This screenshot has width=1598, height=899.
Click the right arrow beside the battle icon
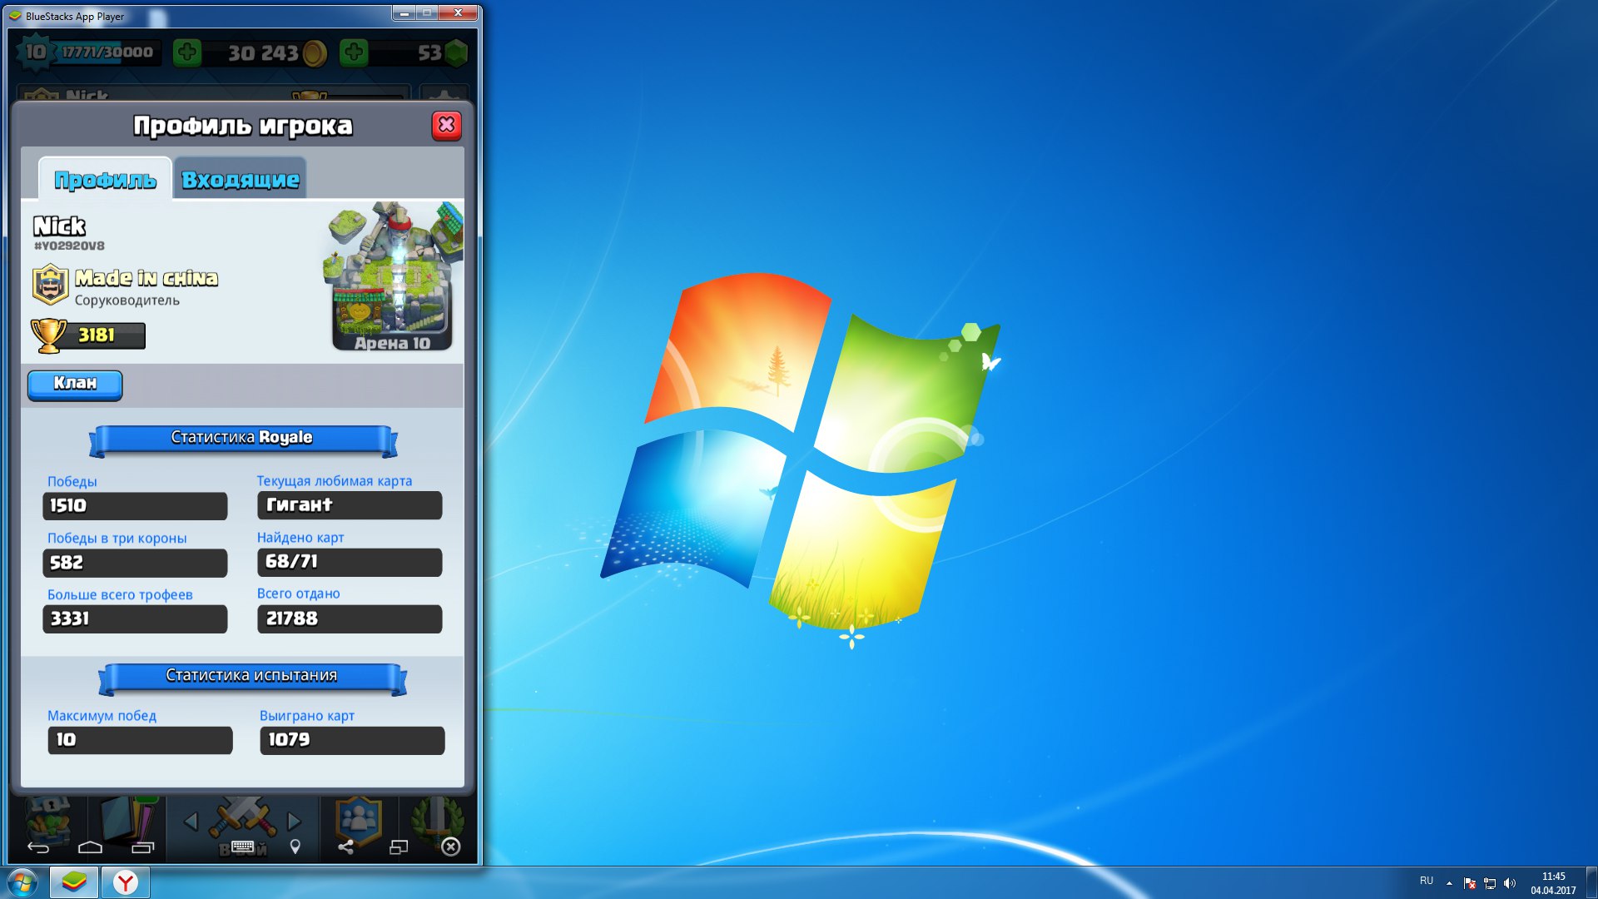(x=294, y=822)
